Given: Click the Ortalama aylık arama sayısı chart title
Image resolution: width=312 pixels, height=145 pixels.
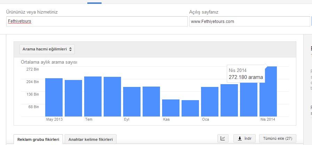Looking at the screenshot, I should [49, 62].
